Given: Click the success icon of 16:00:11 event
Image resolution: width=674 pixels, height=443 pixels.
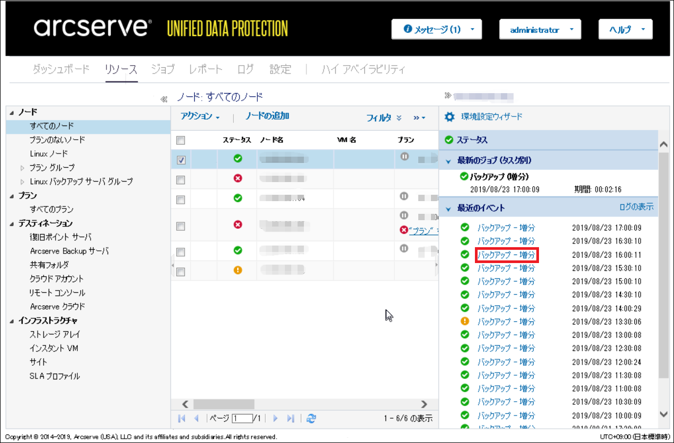Looking at the screenshot, I should coord(465,255).
